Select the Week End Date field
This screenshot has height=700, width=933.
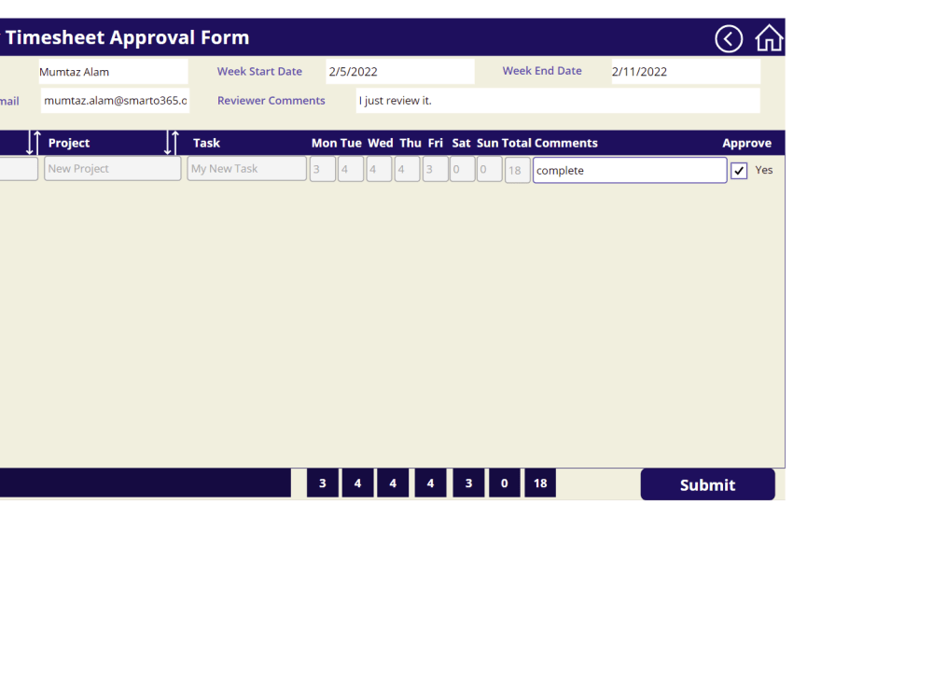tap(684, 70)
